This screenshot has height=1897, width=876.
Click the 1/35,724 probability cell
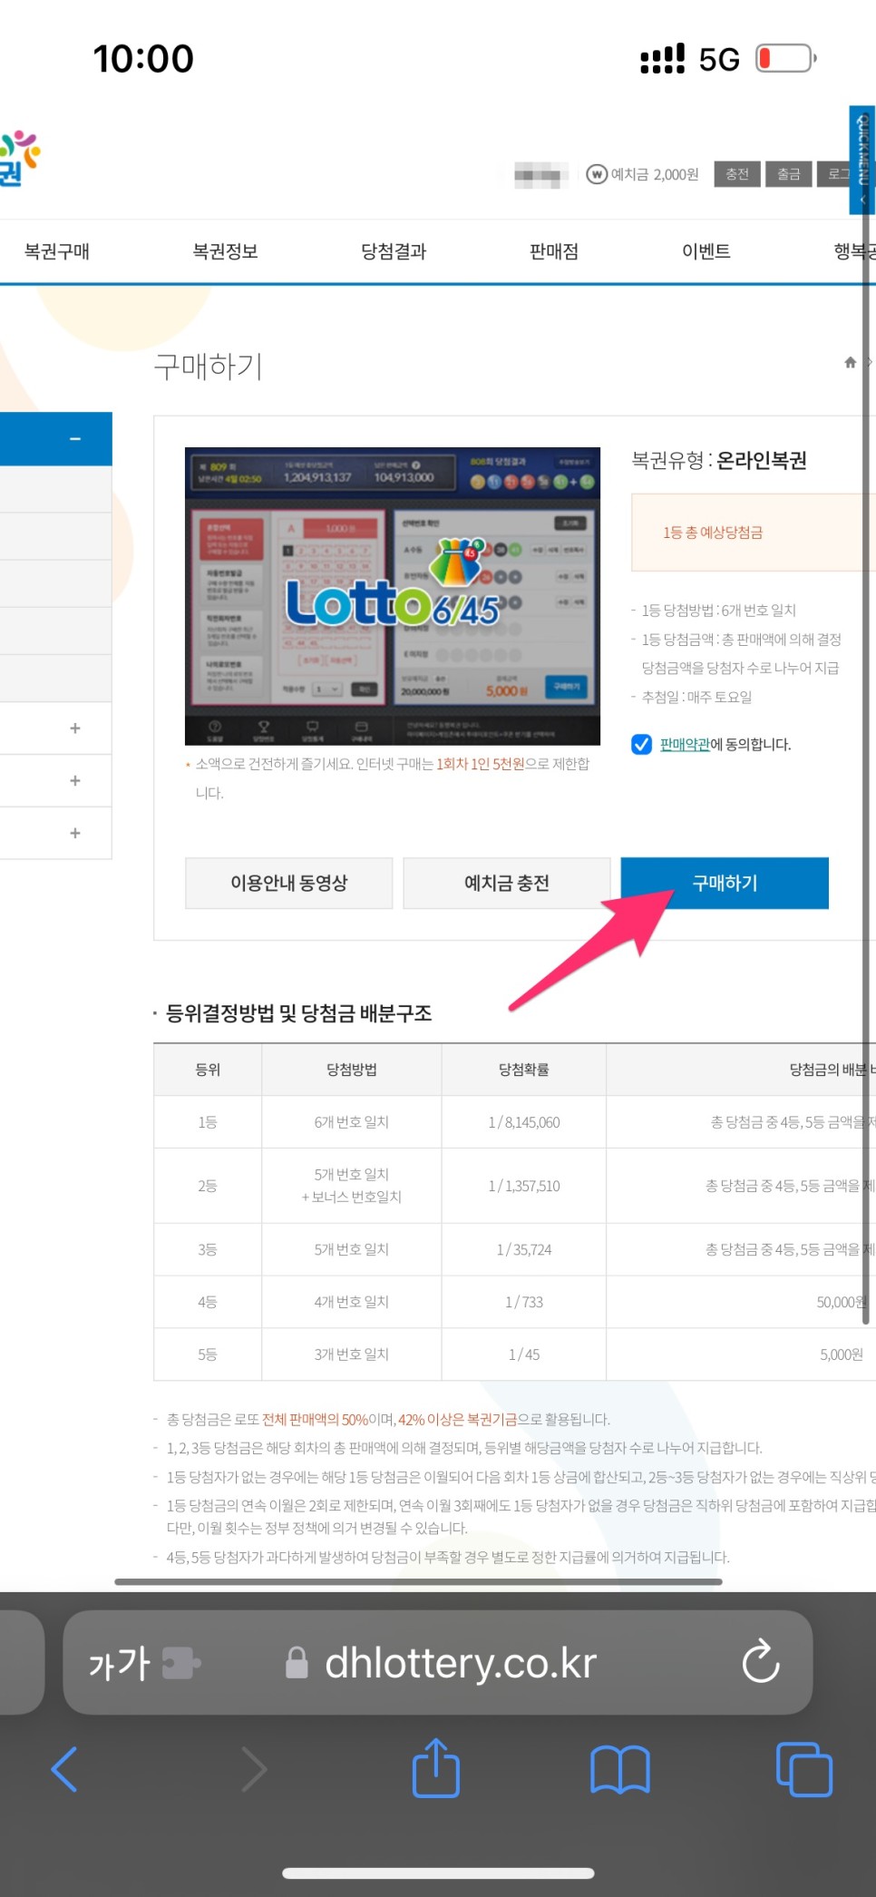point(524,1249)
